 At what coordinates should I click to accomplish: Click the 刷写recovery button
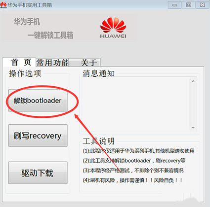38,136
